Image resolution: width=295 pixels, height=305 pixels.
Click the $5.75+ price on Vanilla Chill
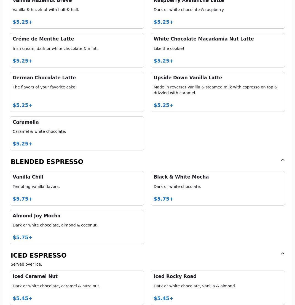point(23,199)
